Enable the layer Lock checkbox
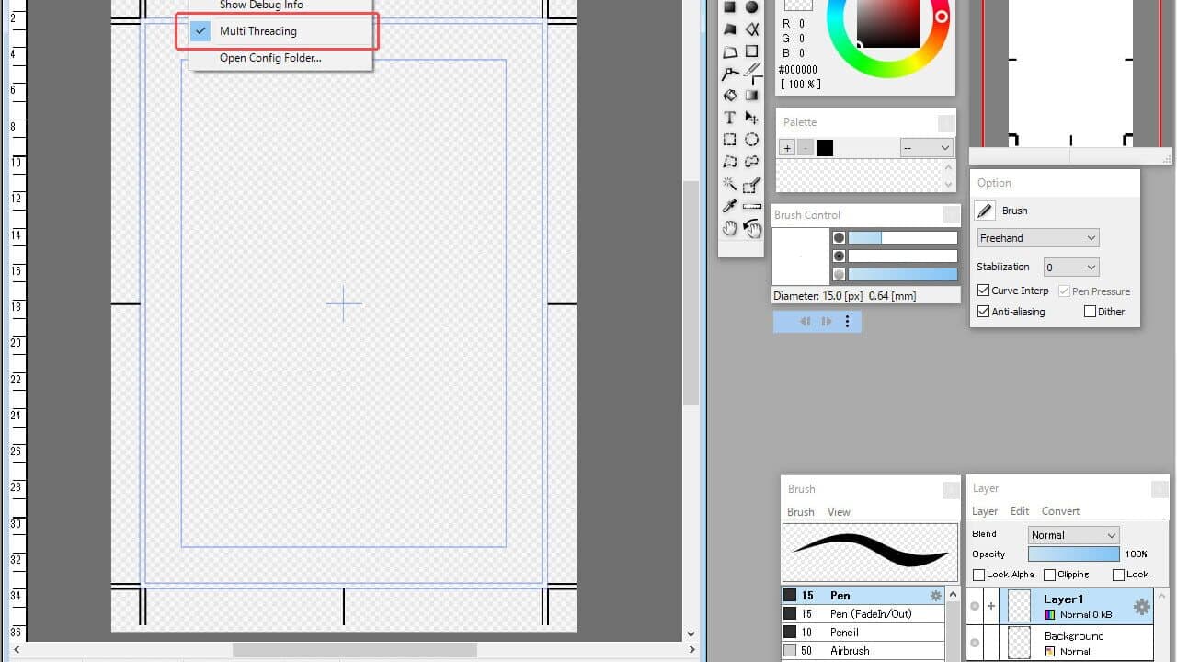This screenshot has width=1177, height=662. click(x=1118, y=575)
